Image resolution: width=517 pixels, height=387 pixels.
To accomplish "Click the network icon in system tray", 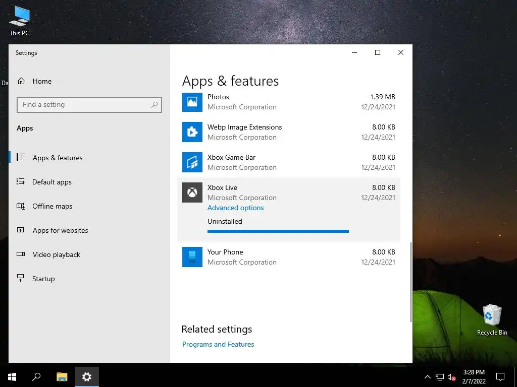I will [x=440, y=377].
